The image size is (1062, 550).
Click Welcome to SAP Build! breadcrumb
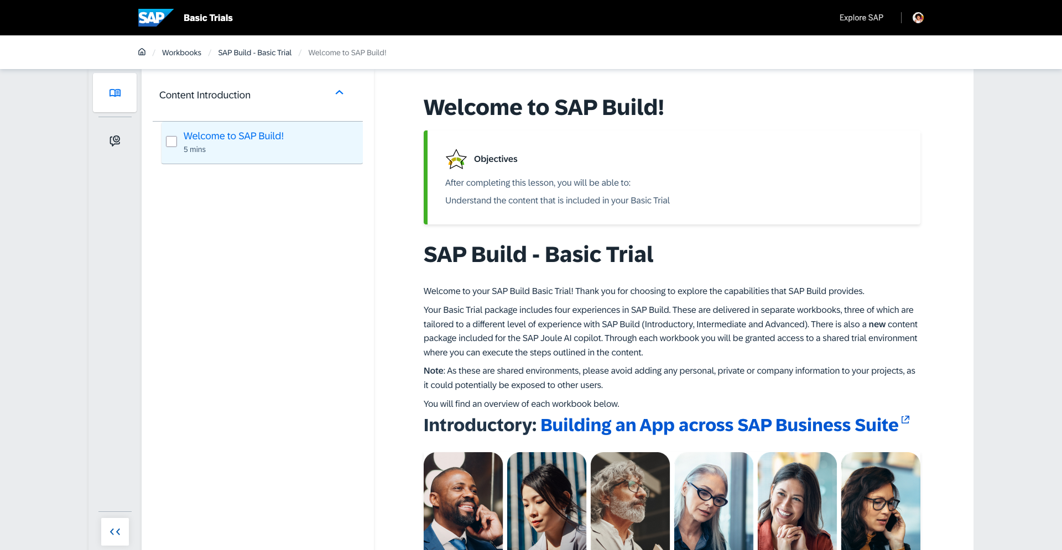point(347,53)
